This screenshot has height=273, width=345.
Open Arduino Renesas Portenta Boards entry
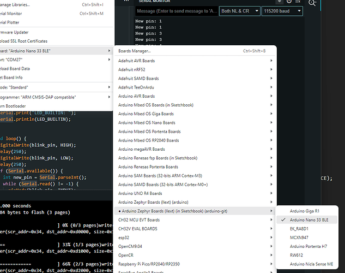[195, 167]
